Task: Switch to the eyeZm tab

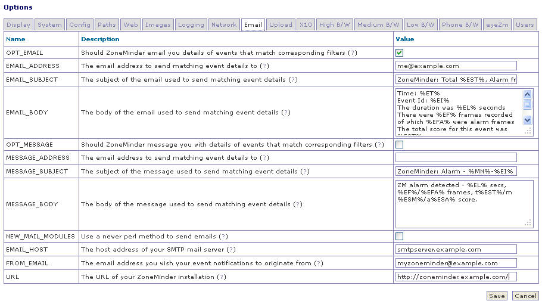Action: pyautogui.click(x=497, y=25)
